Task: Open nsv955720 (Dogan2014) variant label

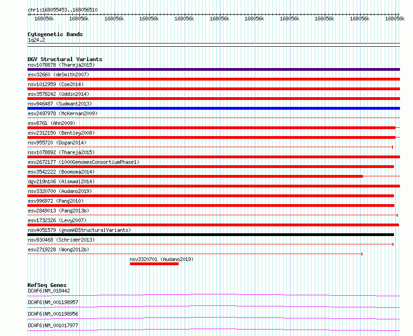Action: [57, 143]
